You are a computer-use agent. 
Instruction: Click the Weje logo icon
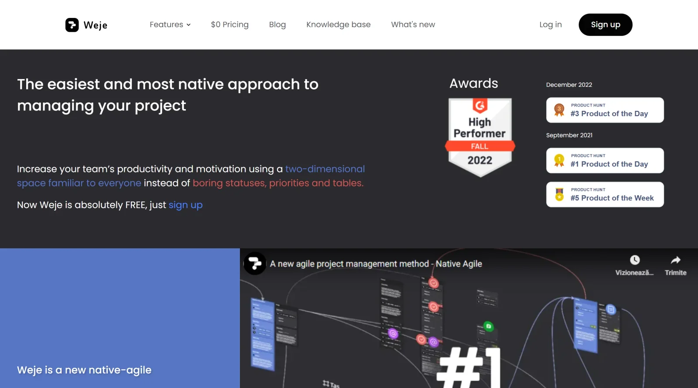coord(72,25)
